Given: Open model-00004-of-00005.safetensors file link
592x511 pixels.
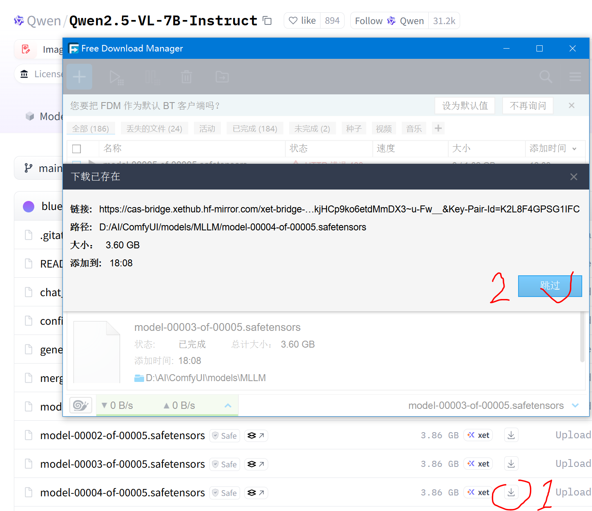Looking at the screenshot, I should click(x=122, y=493).
